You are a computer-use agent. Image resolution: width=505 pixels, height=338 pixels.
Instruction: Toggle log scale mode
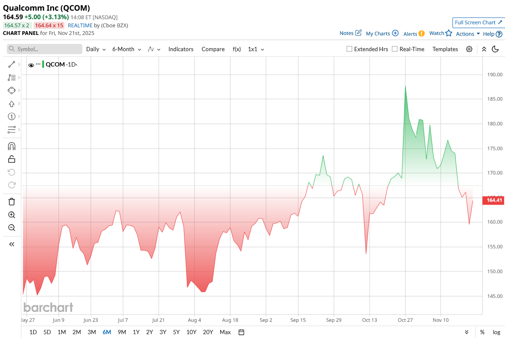click(496, 332)
